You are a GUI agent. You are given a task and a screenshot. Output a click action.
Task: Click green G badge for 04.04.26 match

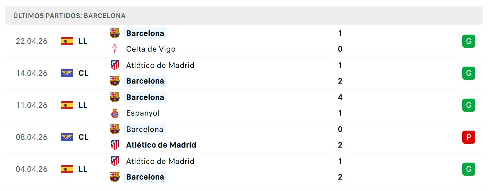pyautogui.click(x=469, y=169)
